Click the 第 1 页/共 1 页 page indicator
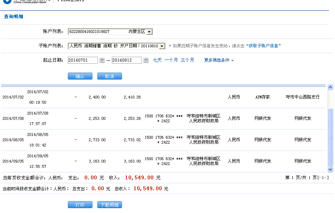Image resolution: width=335 pixels, height=213 pixels. (x=301, y=178)
